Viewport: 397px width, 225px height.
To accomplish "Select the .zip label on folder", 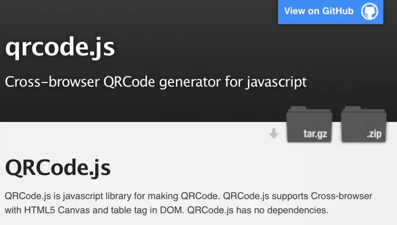I will [374, 134].
